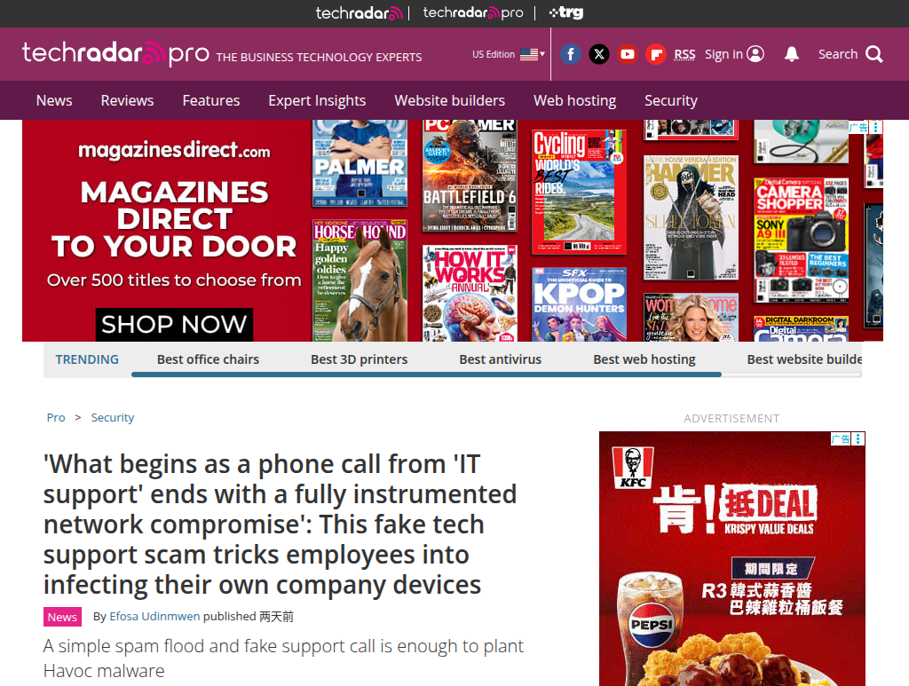Click the TRENDING label
909x686 pixels.
87,359
